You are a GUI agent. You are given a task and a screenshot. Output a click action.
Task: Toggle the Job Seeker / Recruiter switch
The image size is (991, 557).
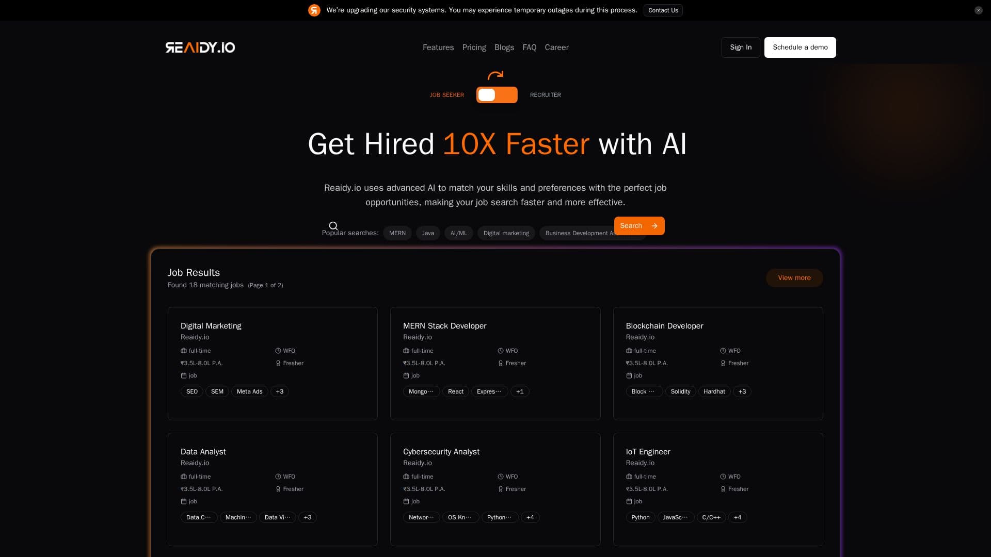[497, 95]
